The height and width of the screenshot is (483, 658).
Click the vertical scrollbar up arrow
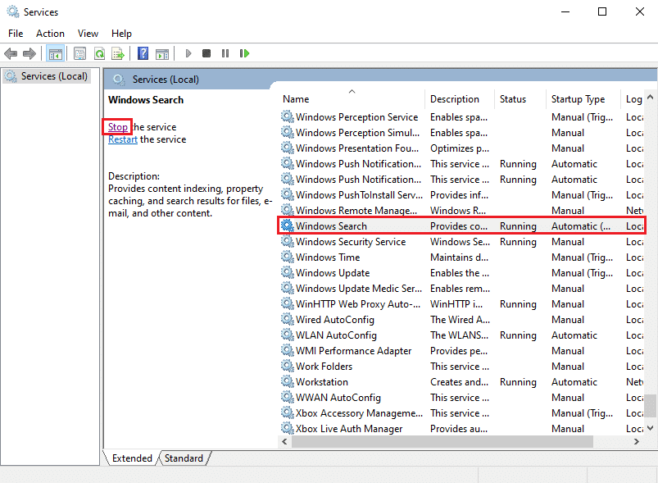pos(650,97)
